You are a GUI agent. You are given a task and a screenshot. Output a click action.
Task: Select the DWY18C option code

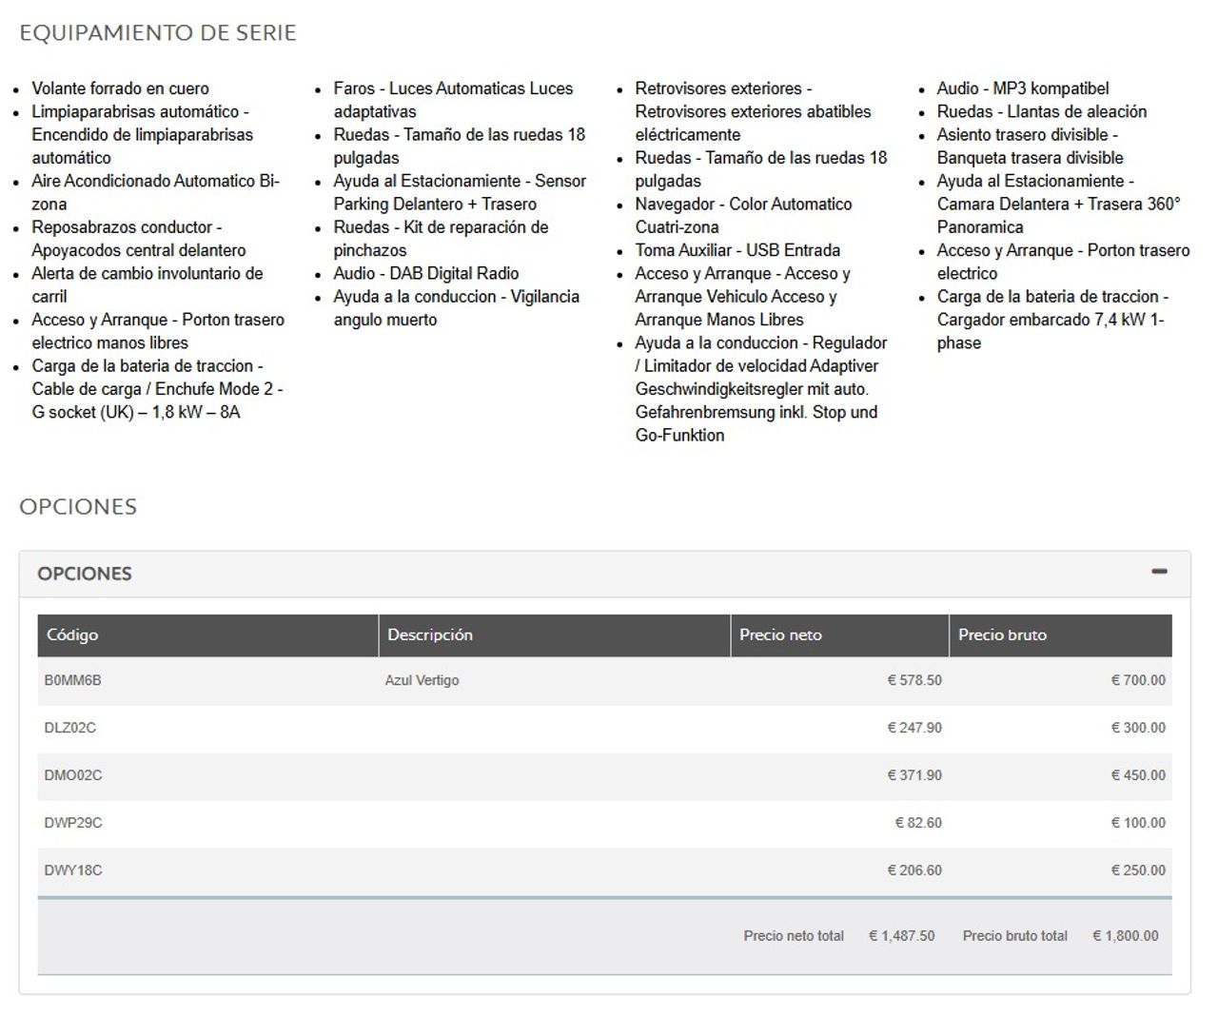pos(72,870)
